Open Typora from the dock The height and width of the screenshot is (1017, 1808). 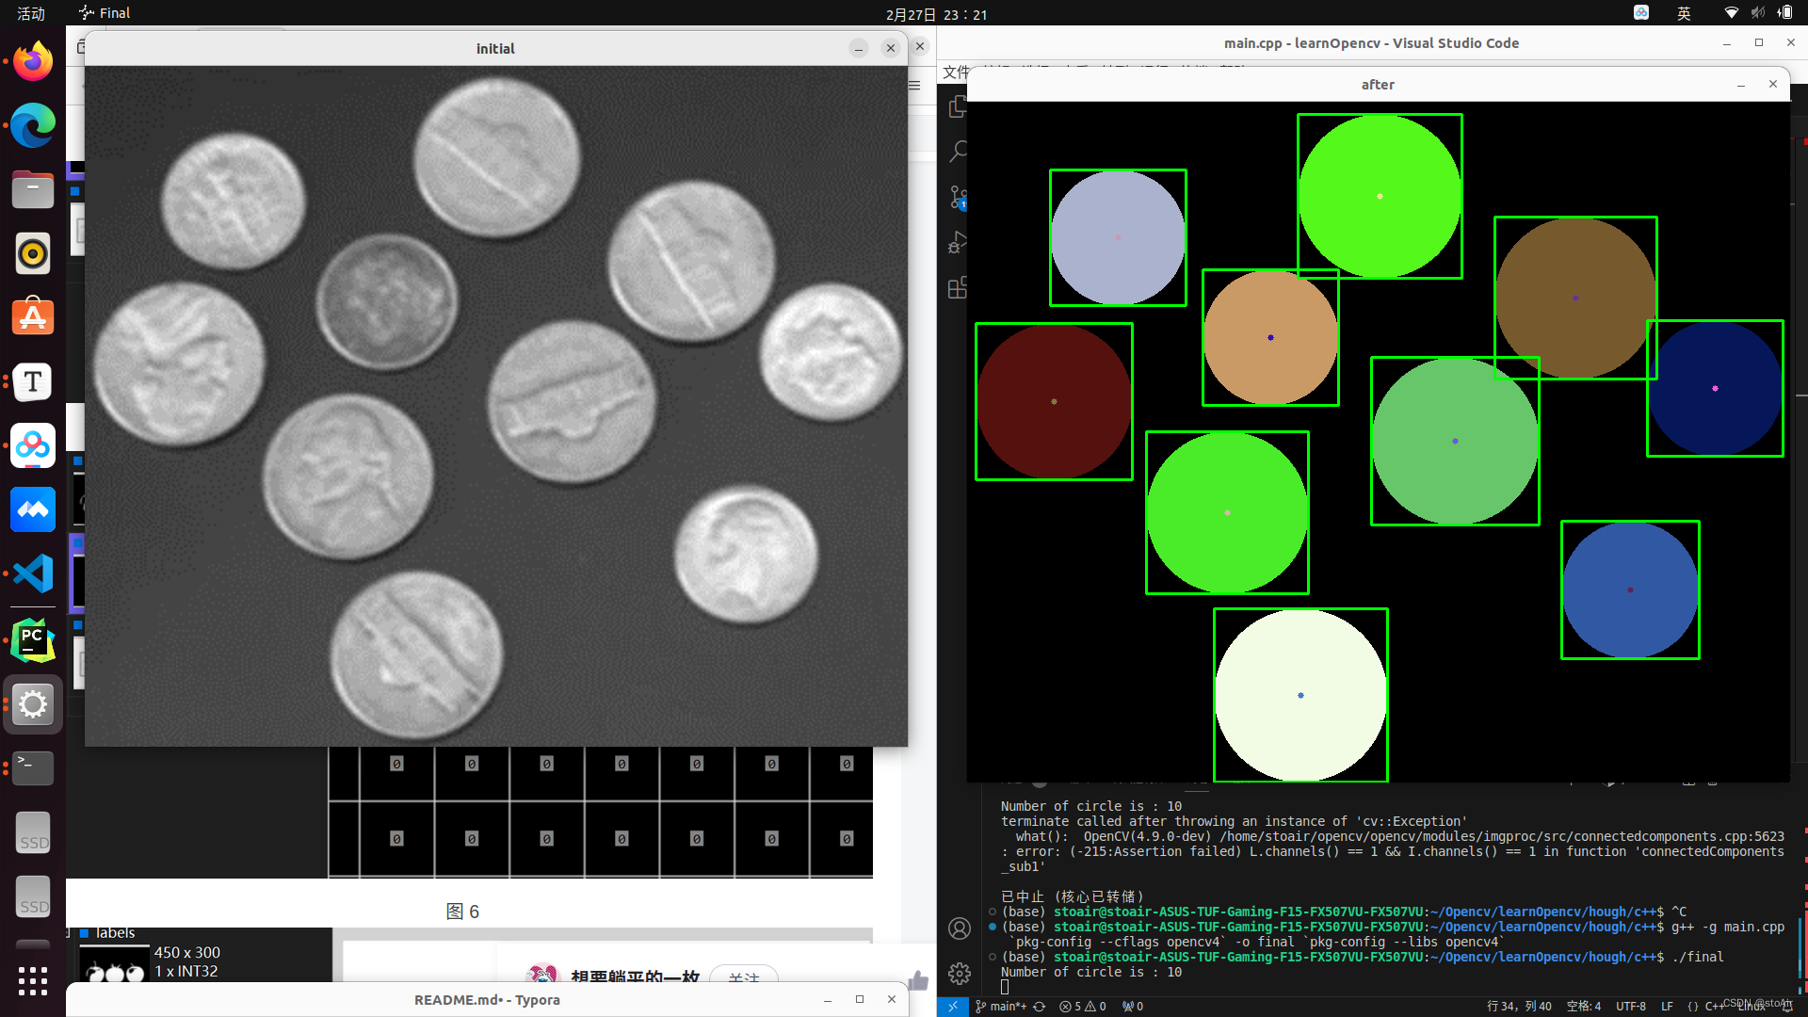[x=33, y=382]
